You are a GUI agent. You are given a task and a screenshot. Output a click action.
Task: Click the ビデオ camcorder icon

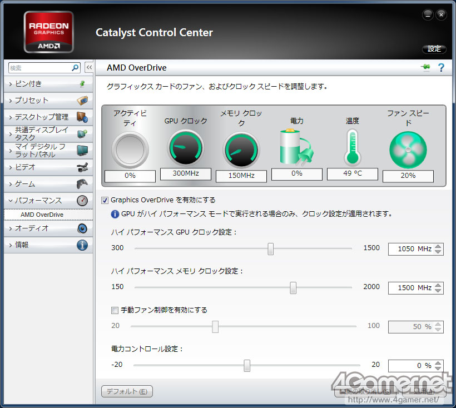click(82, 167)
